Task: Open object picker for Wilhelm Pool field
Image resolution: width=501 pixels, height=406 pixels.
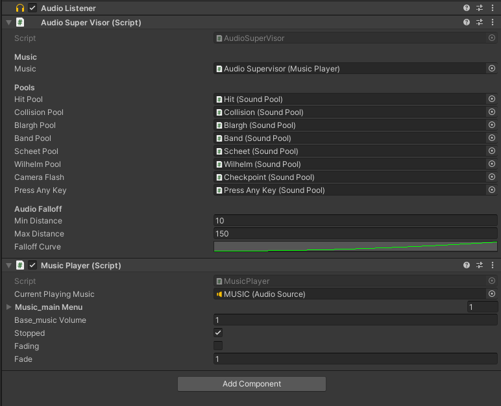Action: [x=491, y=164]
